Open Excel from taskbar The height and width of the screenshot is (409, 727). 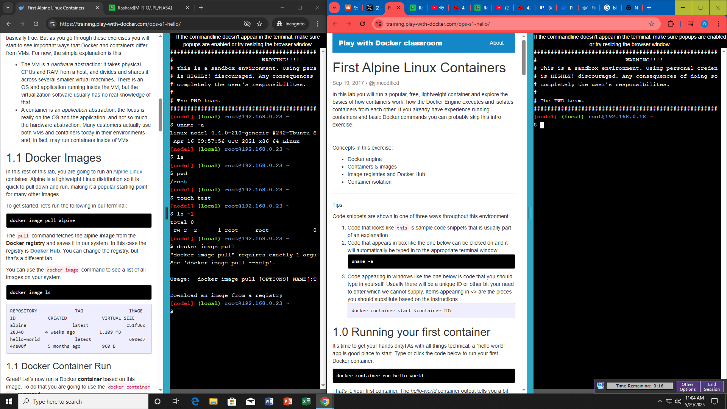coord(306,401)
